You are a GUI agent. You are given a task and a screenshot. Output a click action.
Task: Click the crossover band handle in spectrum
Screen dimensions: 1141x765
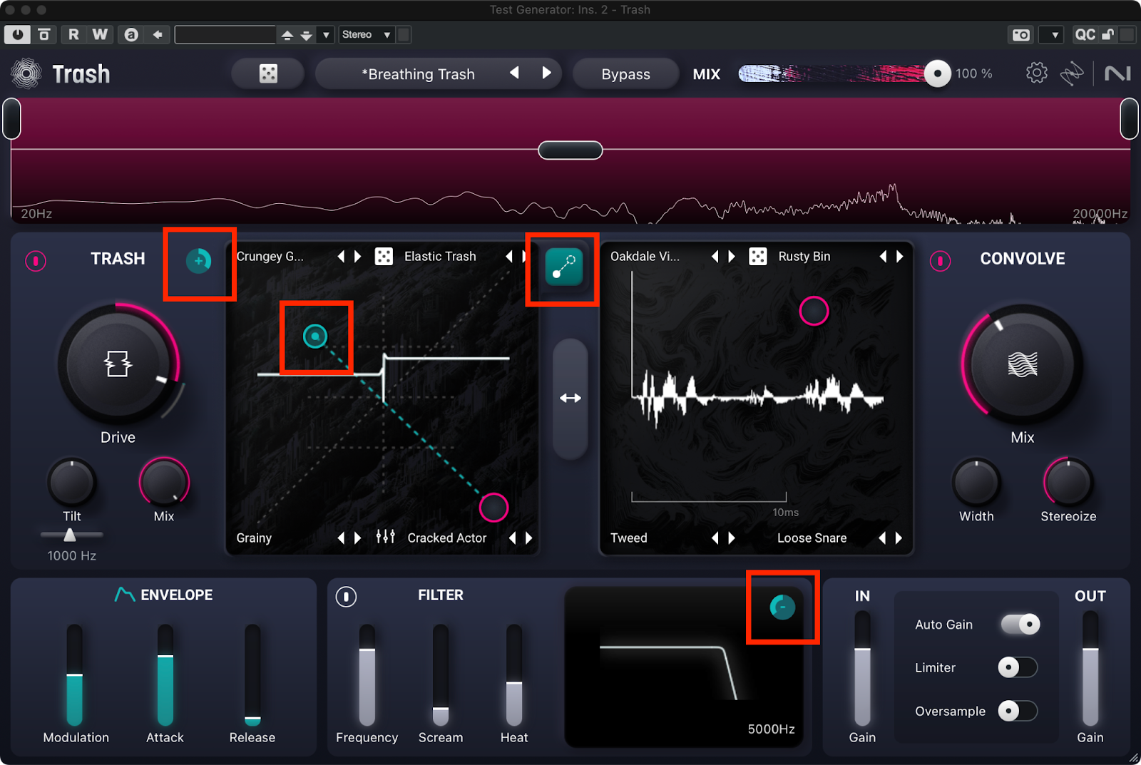tap(570, 150)
